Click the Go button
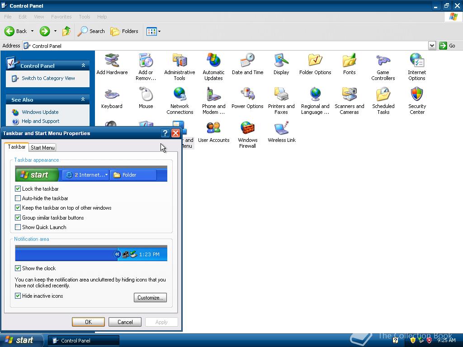Image resolution: width=463 pixels, height=347 pixels. 447,46
